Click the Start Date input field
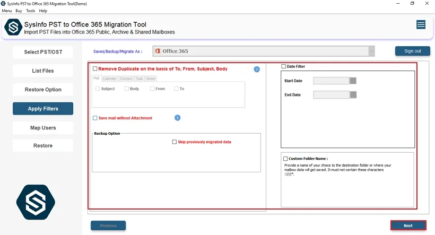The width and height of the screenshot is (435, 235). tap(331, 81)
